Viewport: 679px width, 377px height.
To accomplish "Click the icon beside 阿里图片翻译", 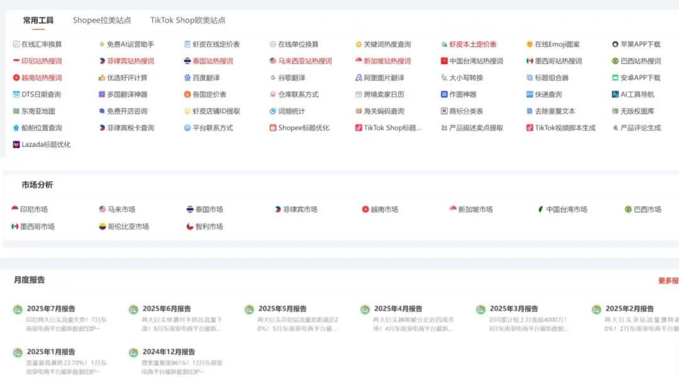I will tap(358, 78).
